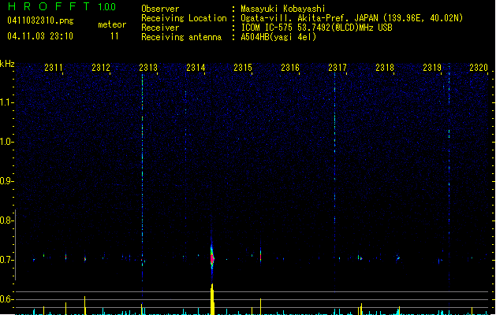Click the 2315 time axis marker
Screen dimensions: 496x315
(x=243, y=68)
